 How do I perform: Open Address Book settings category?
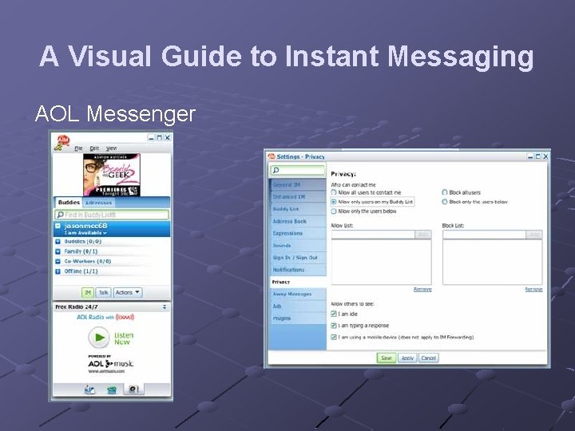(x=298, y=221)
